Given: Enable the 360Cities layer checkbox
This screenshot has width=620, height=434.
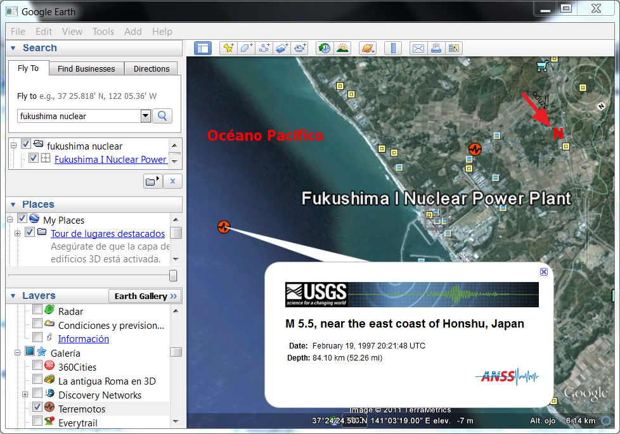Looking at the screenshot, I should coord(37,365).
